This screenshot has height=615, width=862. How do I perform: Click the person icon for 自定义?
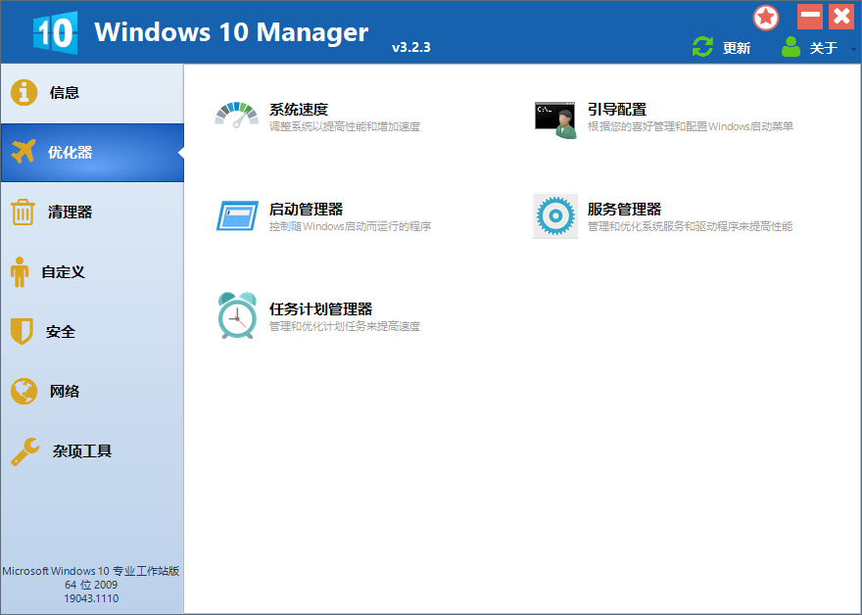click(20, 272)
